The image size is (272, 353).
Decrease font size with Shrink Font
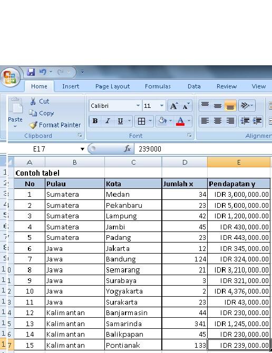tap(186, 106)
